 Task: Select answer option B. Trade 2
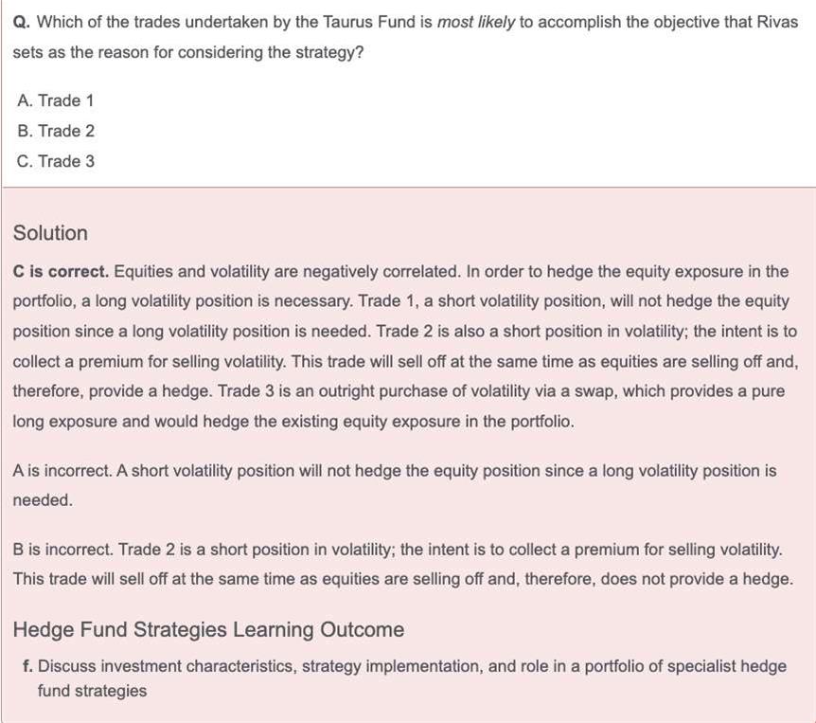point(55,131)
